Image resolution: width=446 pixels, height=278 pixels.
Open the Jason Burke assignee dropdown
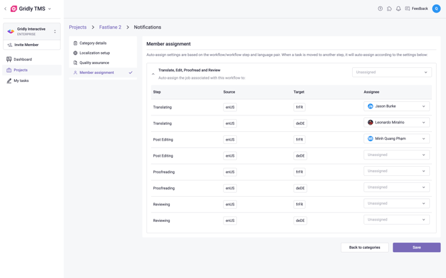pyautogui.click(x=397, y=107)
